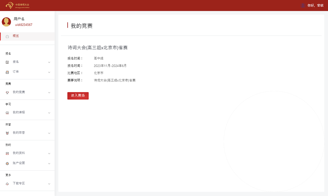The image size is (328, 196).
Task: Click the ID card icon for 我的资料
Action: point(7,153)
